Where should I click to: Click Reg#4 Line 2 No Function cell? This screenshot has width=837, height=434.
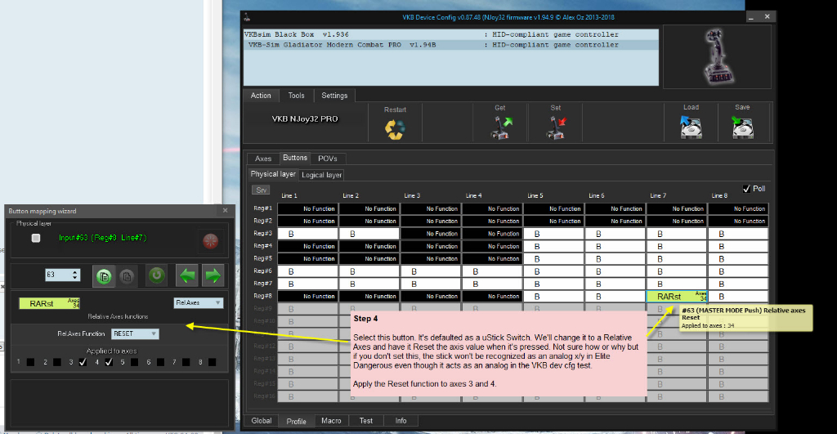[x=369, y=246]
